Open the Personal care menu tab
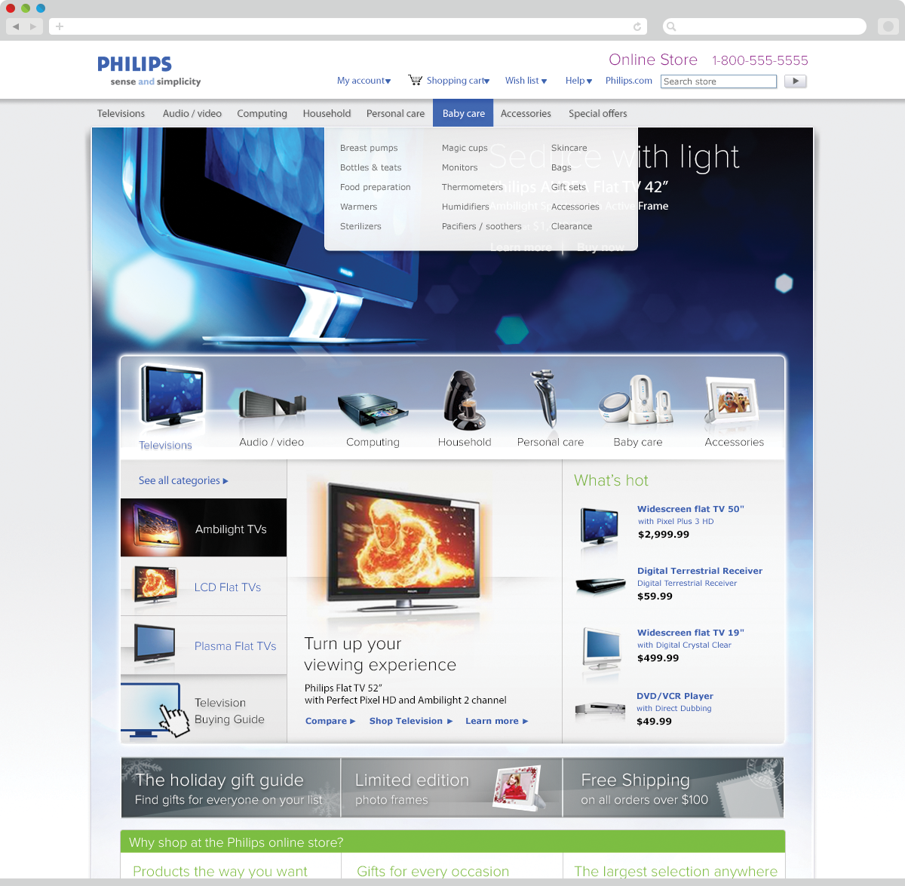The height and width of the screenshot is (886, 905). 395,113
